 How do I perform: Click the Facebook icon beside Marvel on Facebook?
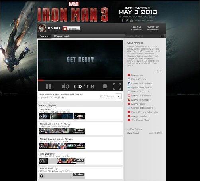coord(129,84)
